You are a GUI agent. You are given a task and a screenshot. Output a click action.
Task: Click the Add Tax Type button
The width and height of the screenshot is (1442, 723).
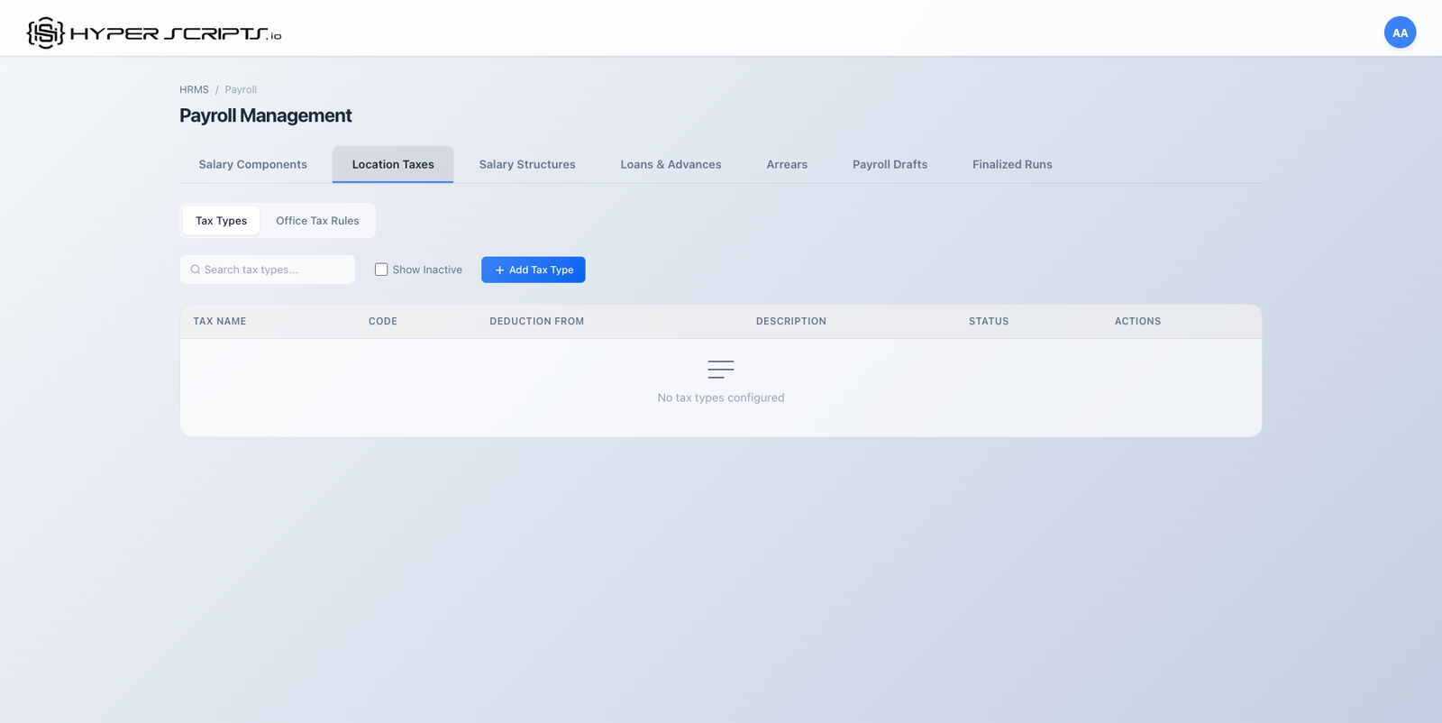point(534,270)
